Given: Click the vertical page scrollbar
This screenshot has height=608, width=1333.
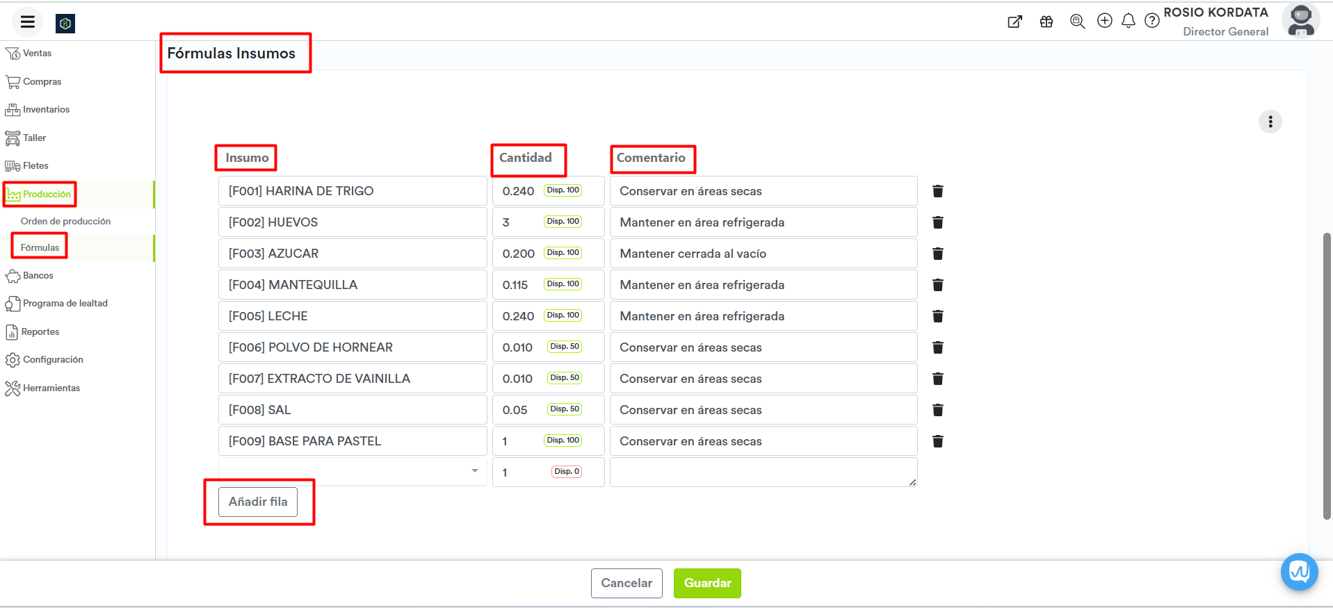Looking at the screenshot, I should (1327, 375).
